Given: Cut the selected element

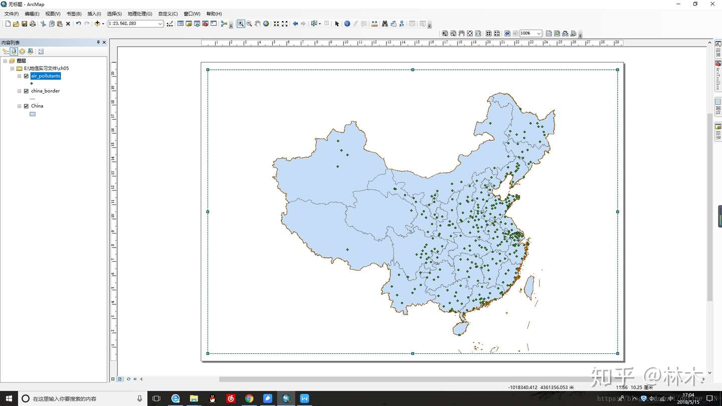Looking at the screenshot, I should (43, 24).
